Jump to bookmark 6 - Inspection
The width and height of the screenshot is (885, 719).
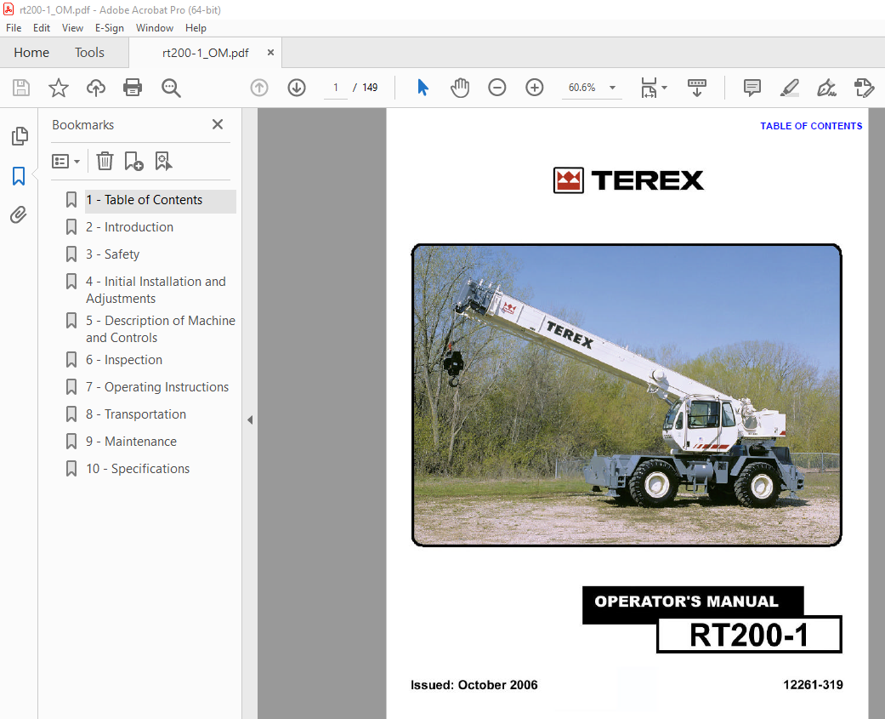(x=123, y=360)
